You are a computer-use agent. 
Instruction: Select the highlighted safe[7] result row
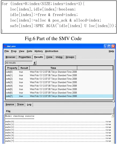[x=59, y=96]
